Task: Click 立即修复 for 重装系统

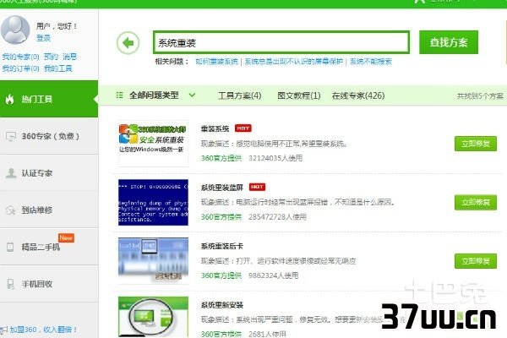Action: (475, 144)
